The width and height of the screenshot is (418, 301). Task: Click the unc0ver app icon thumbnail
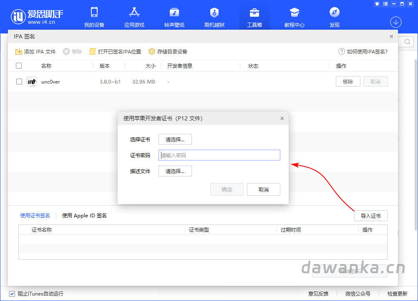point(32,82)
